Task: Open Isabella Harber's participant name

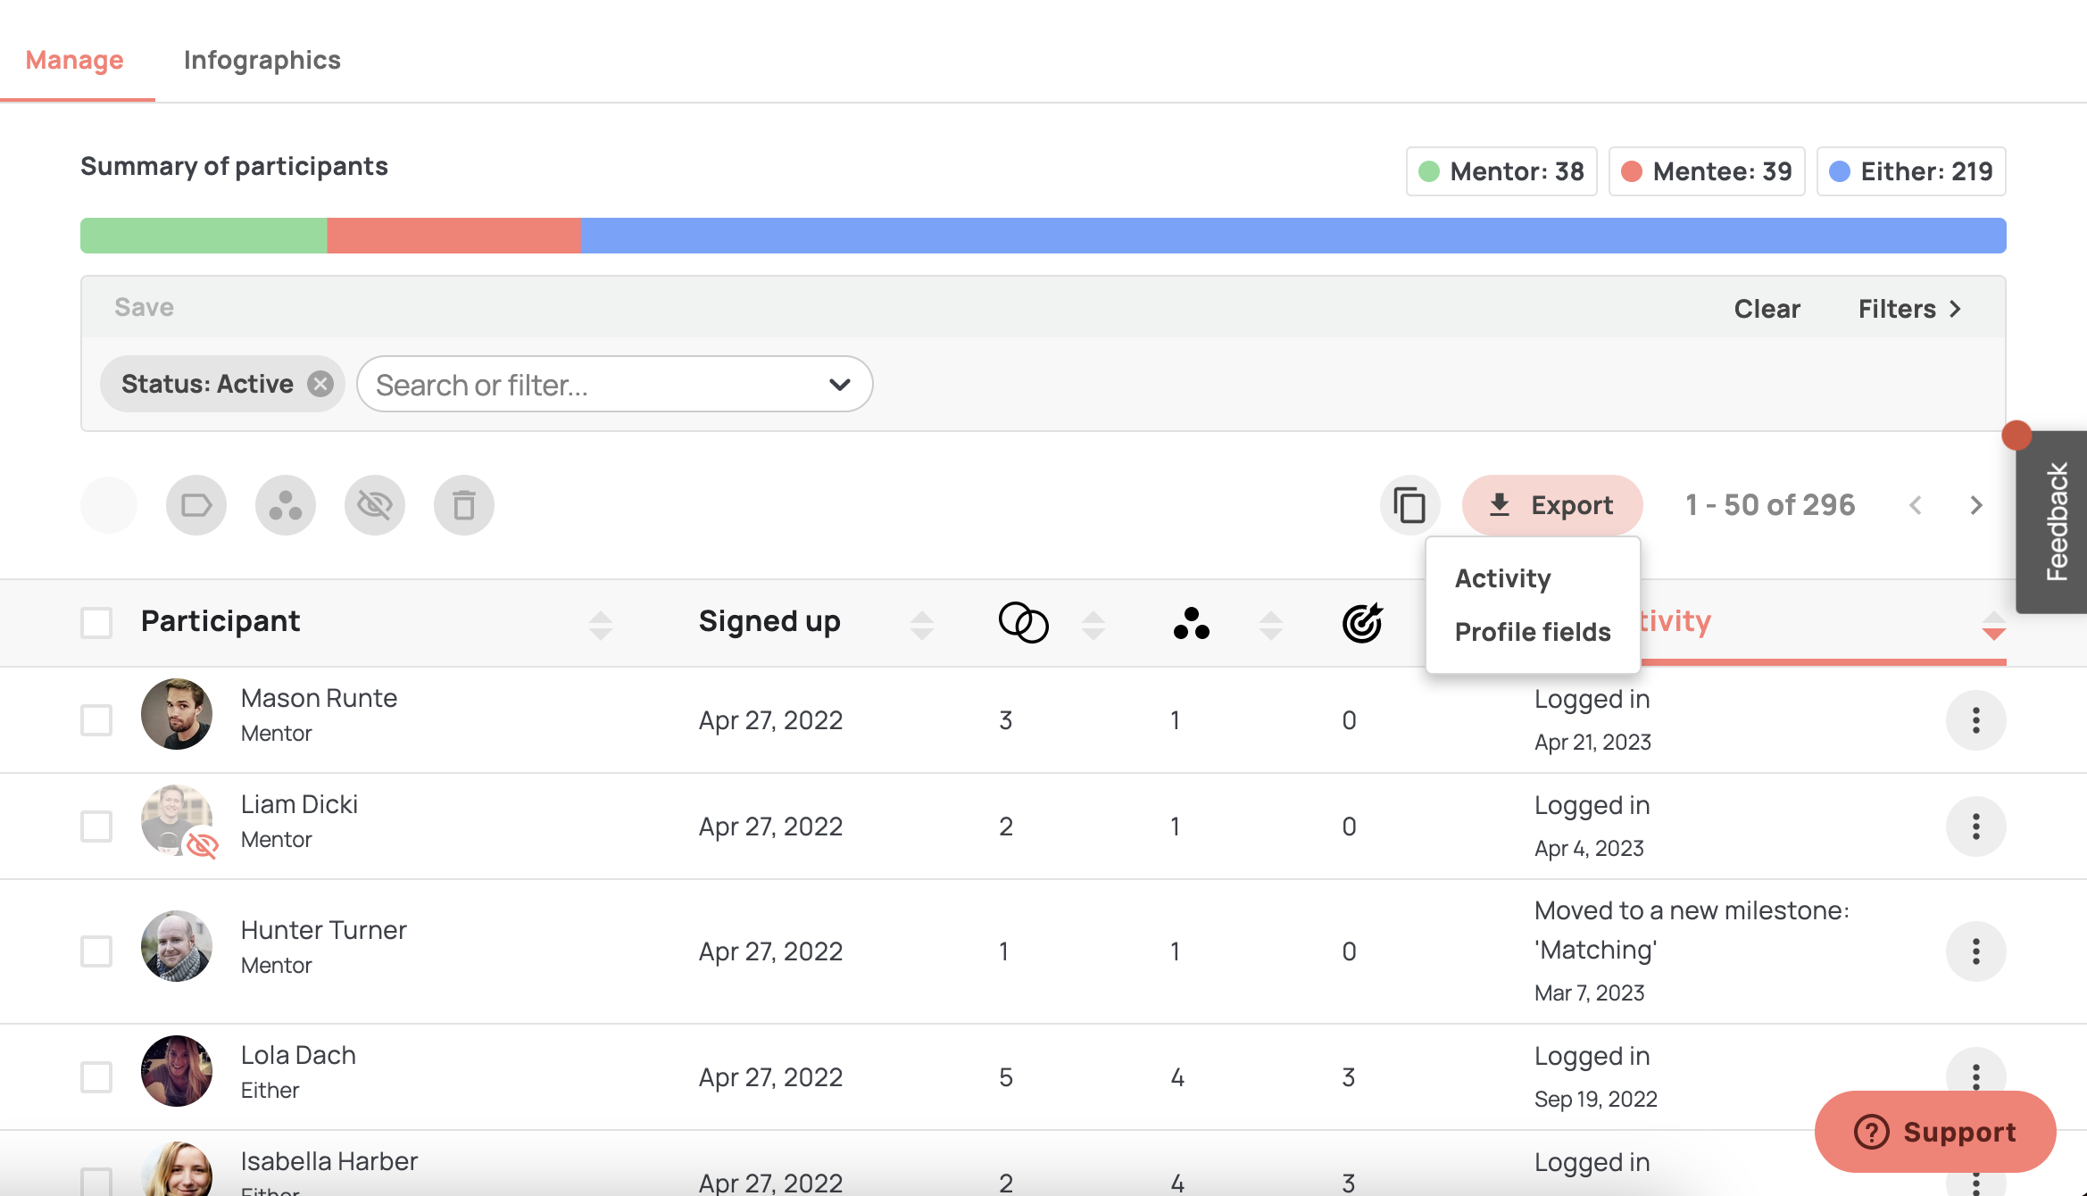Action: [x=329, y=1161]
